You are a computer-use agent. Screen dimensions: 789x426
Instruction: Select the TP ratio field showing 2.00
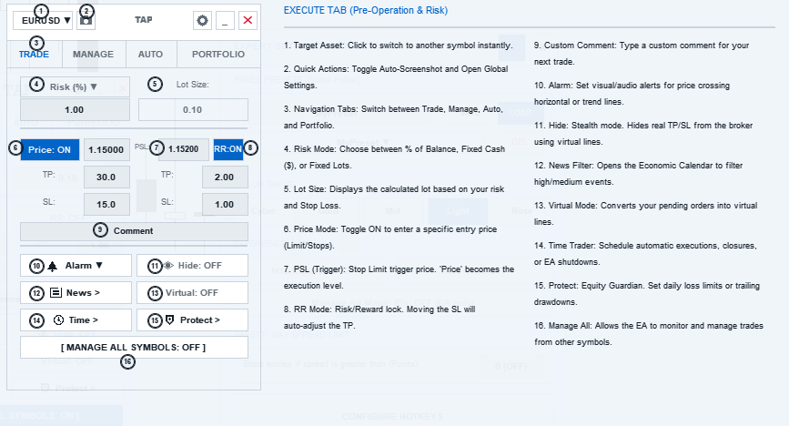pos(225,177)
